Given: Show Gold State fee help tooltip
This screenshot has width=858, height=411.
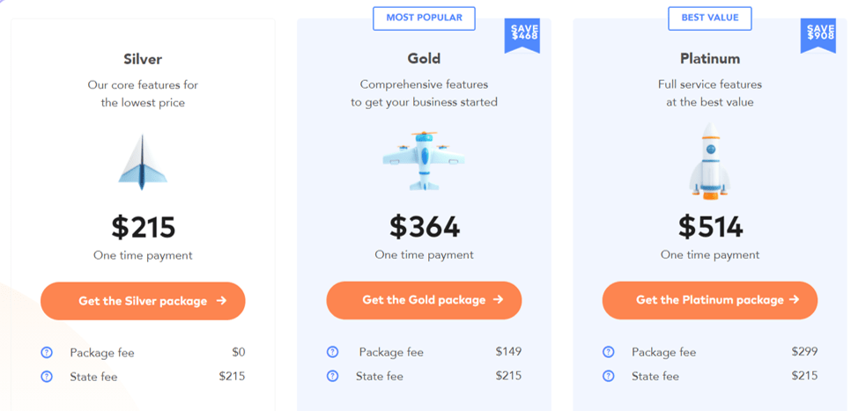Looking at the screenshot, I should point(332,376).
